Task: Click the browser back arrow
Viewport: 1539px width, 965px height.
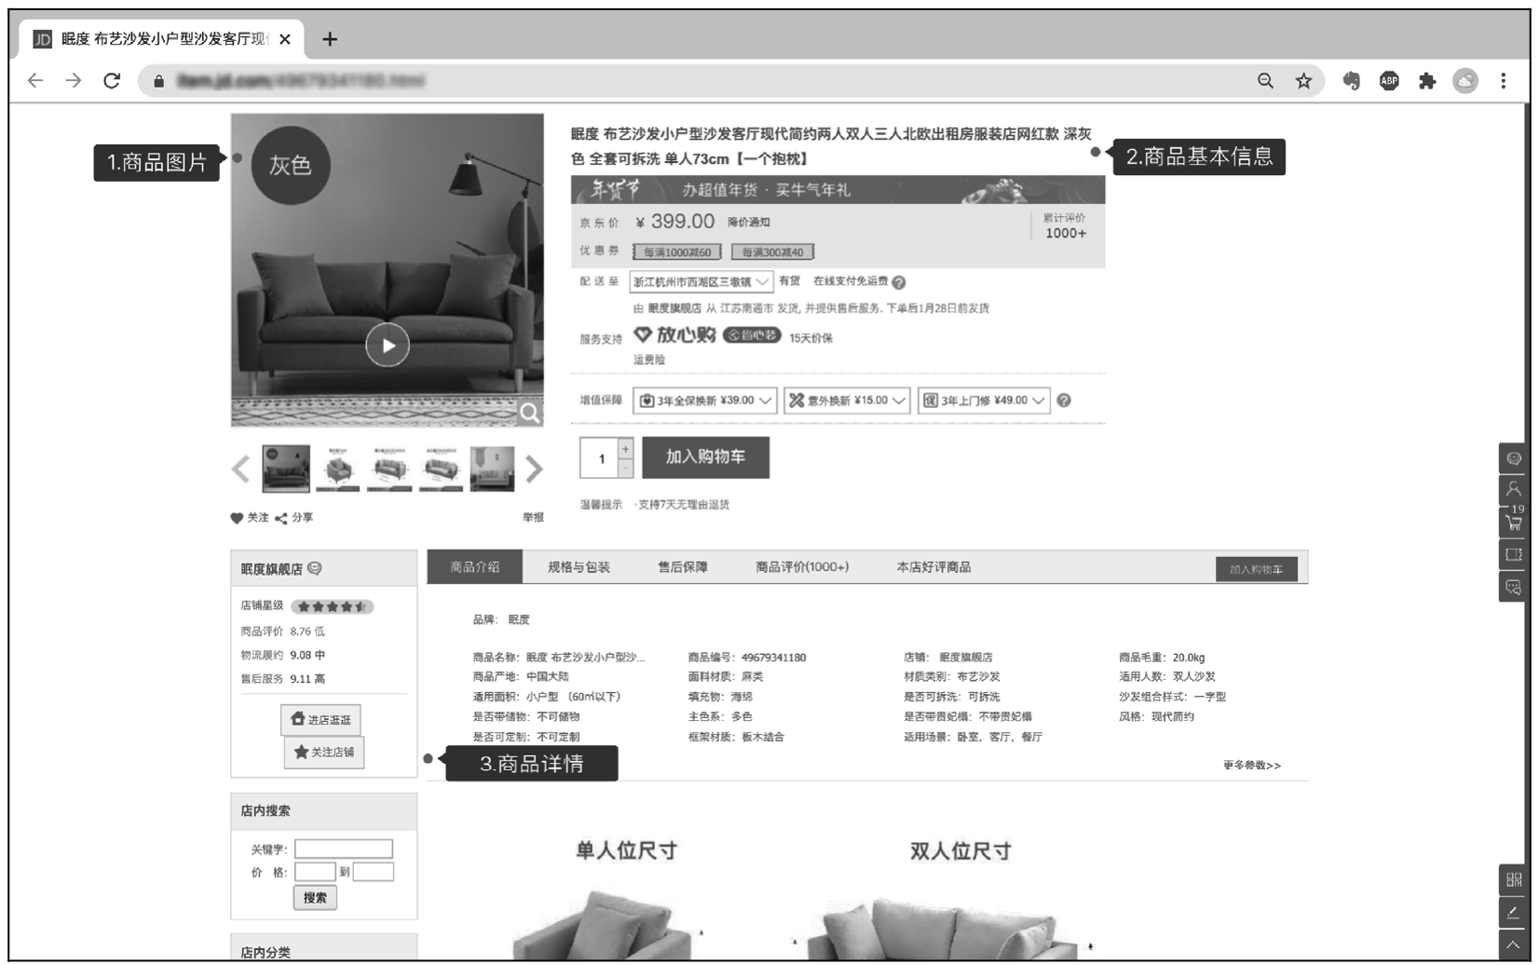Action: coord(35,81)
